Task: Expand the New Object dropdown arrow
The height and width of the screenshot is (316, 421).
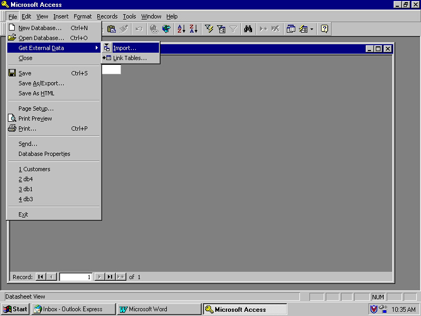Action: click(x=312, y=29)
